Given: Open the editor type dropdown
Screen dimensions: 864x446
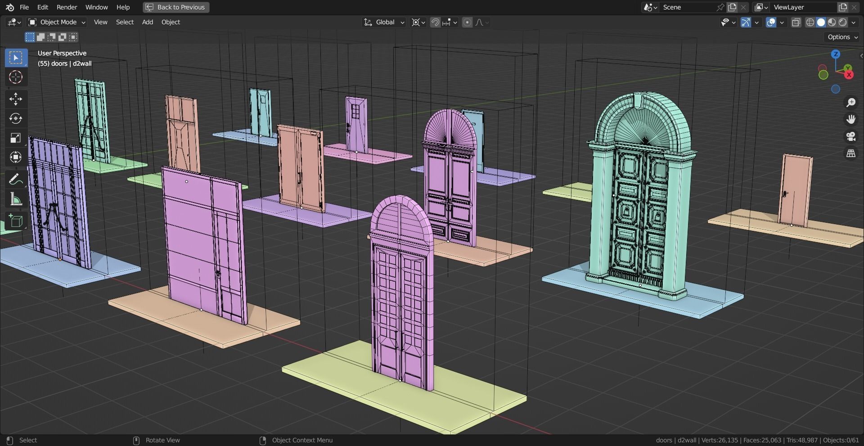Looking at the screenshot, I should [x=14, y=22].
